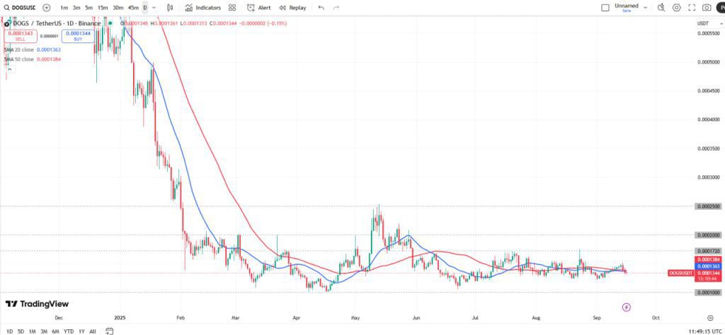Collapse the indicator legend arrow
725x335 pixels.
point(9,69)
